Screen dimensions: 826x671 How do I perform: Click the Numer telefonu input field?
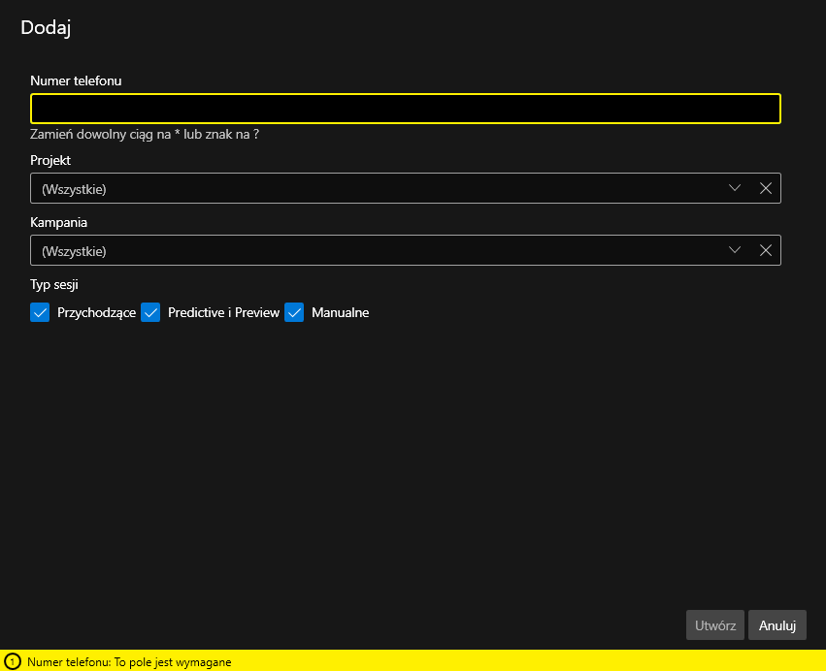tap(405, 109)
